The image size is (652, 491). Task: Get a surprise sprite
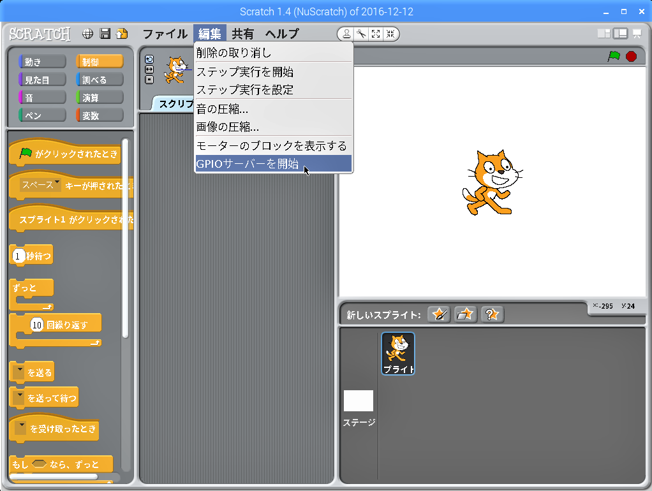pos(493,314)
